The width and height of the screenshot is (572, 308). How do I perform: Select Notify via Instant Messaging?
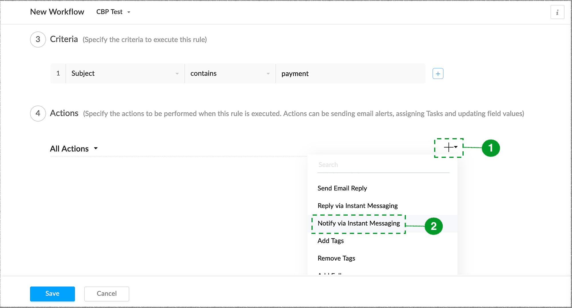[359, 223]
